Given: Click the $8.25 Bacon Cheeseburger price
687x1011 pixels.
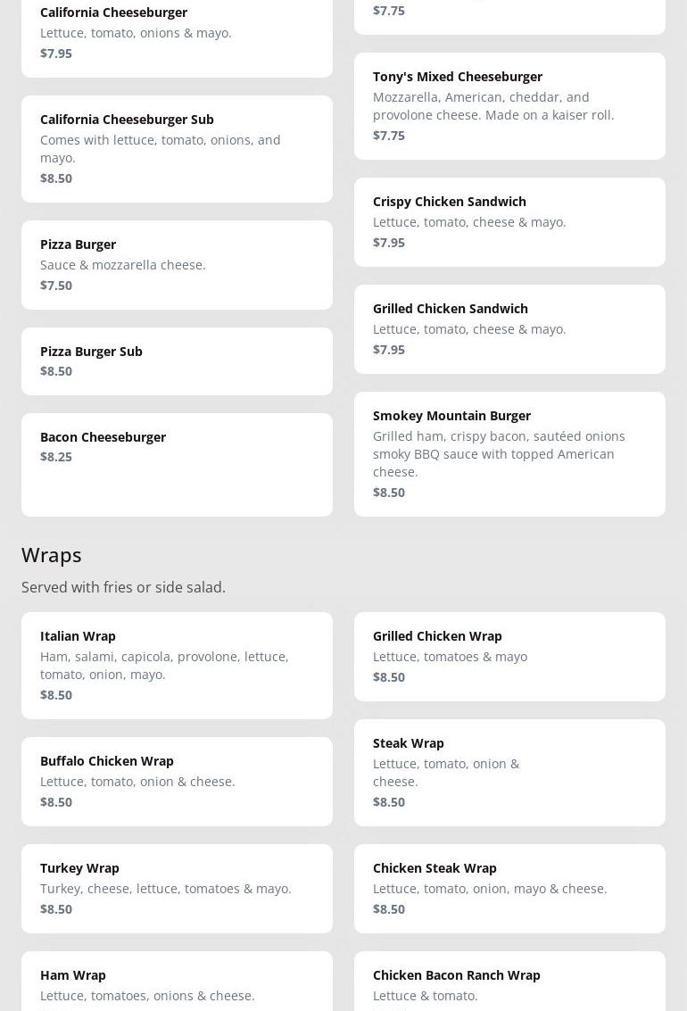Looking at the screenshot, I should [56, 457].
